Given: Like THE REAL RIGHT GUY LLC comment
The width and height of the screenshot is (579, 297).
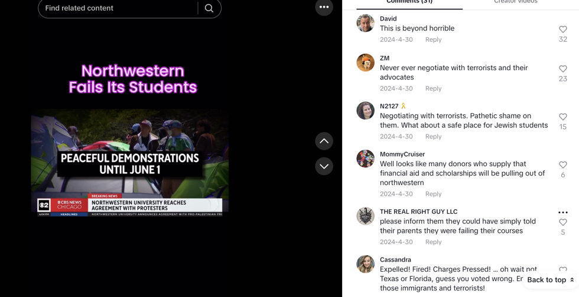Looking at the screenshot, I should (x=562, y=223).
